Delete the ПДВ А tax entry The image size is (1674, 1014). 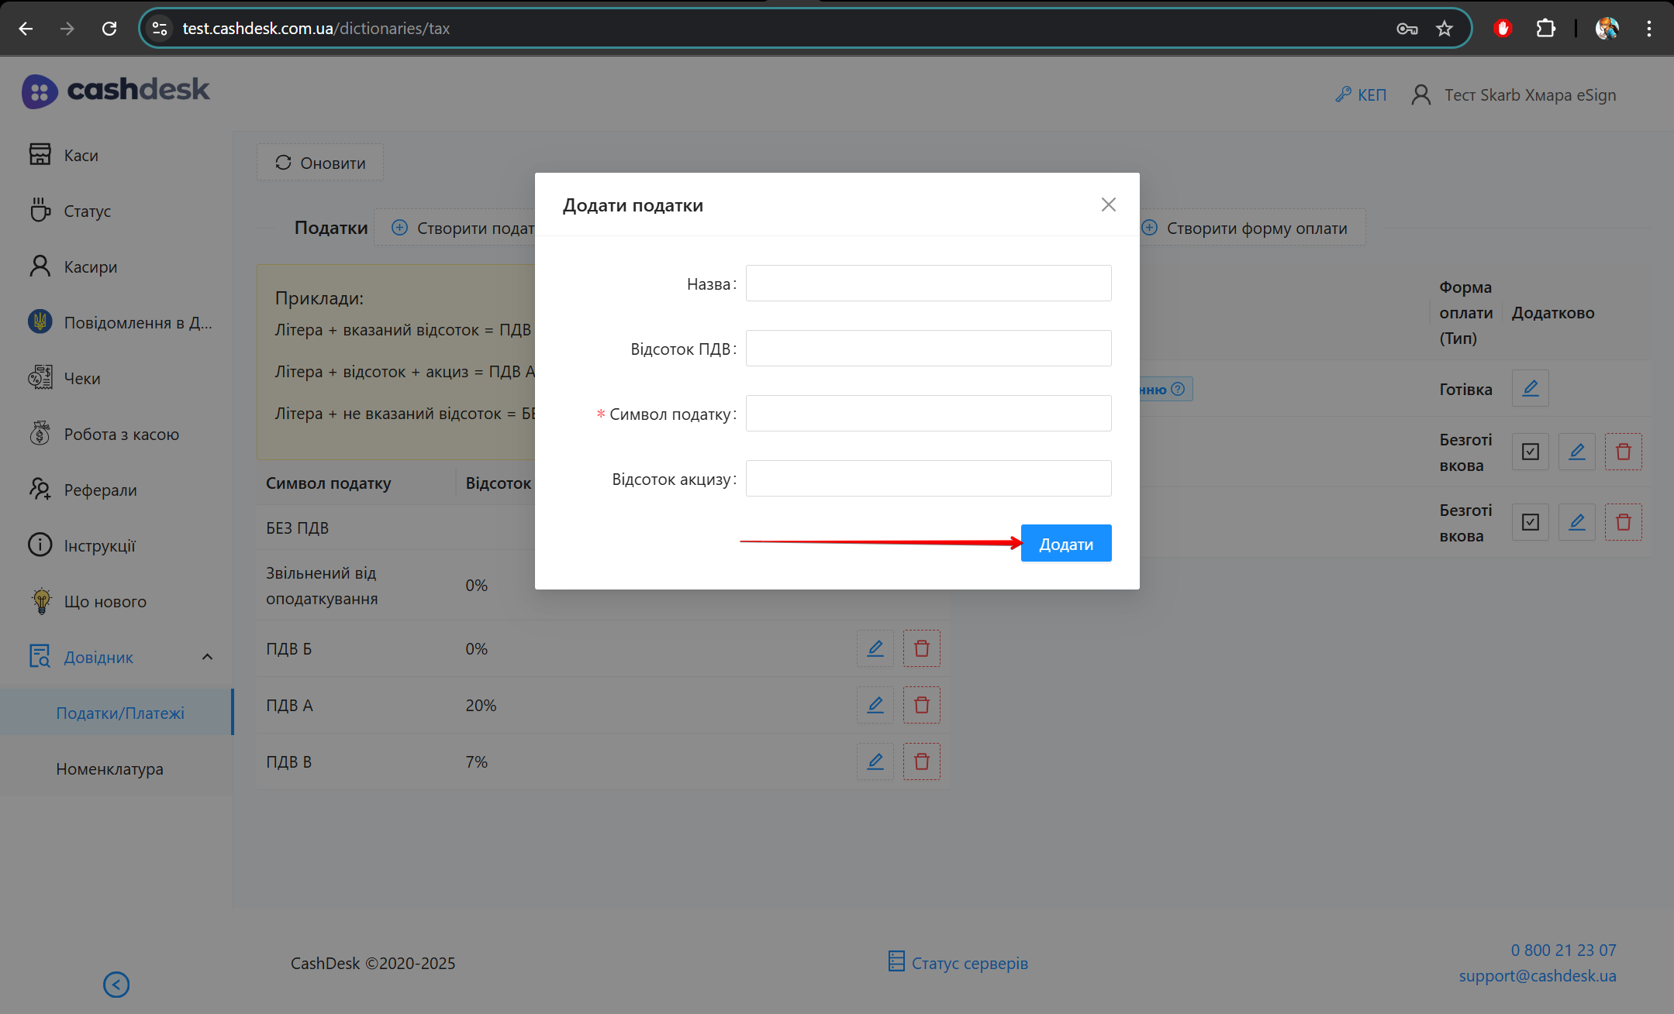click(x=921, y=705)
